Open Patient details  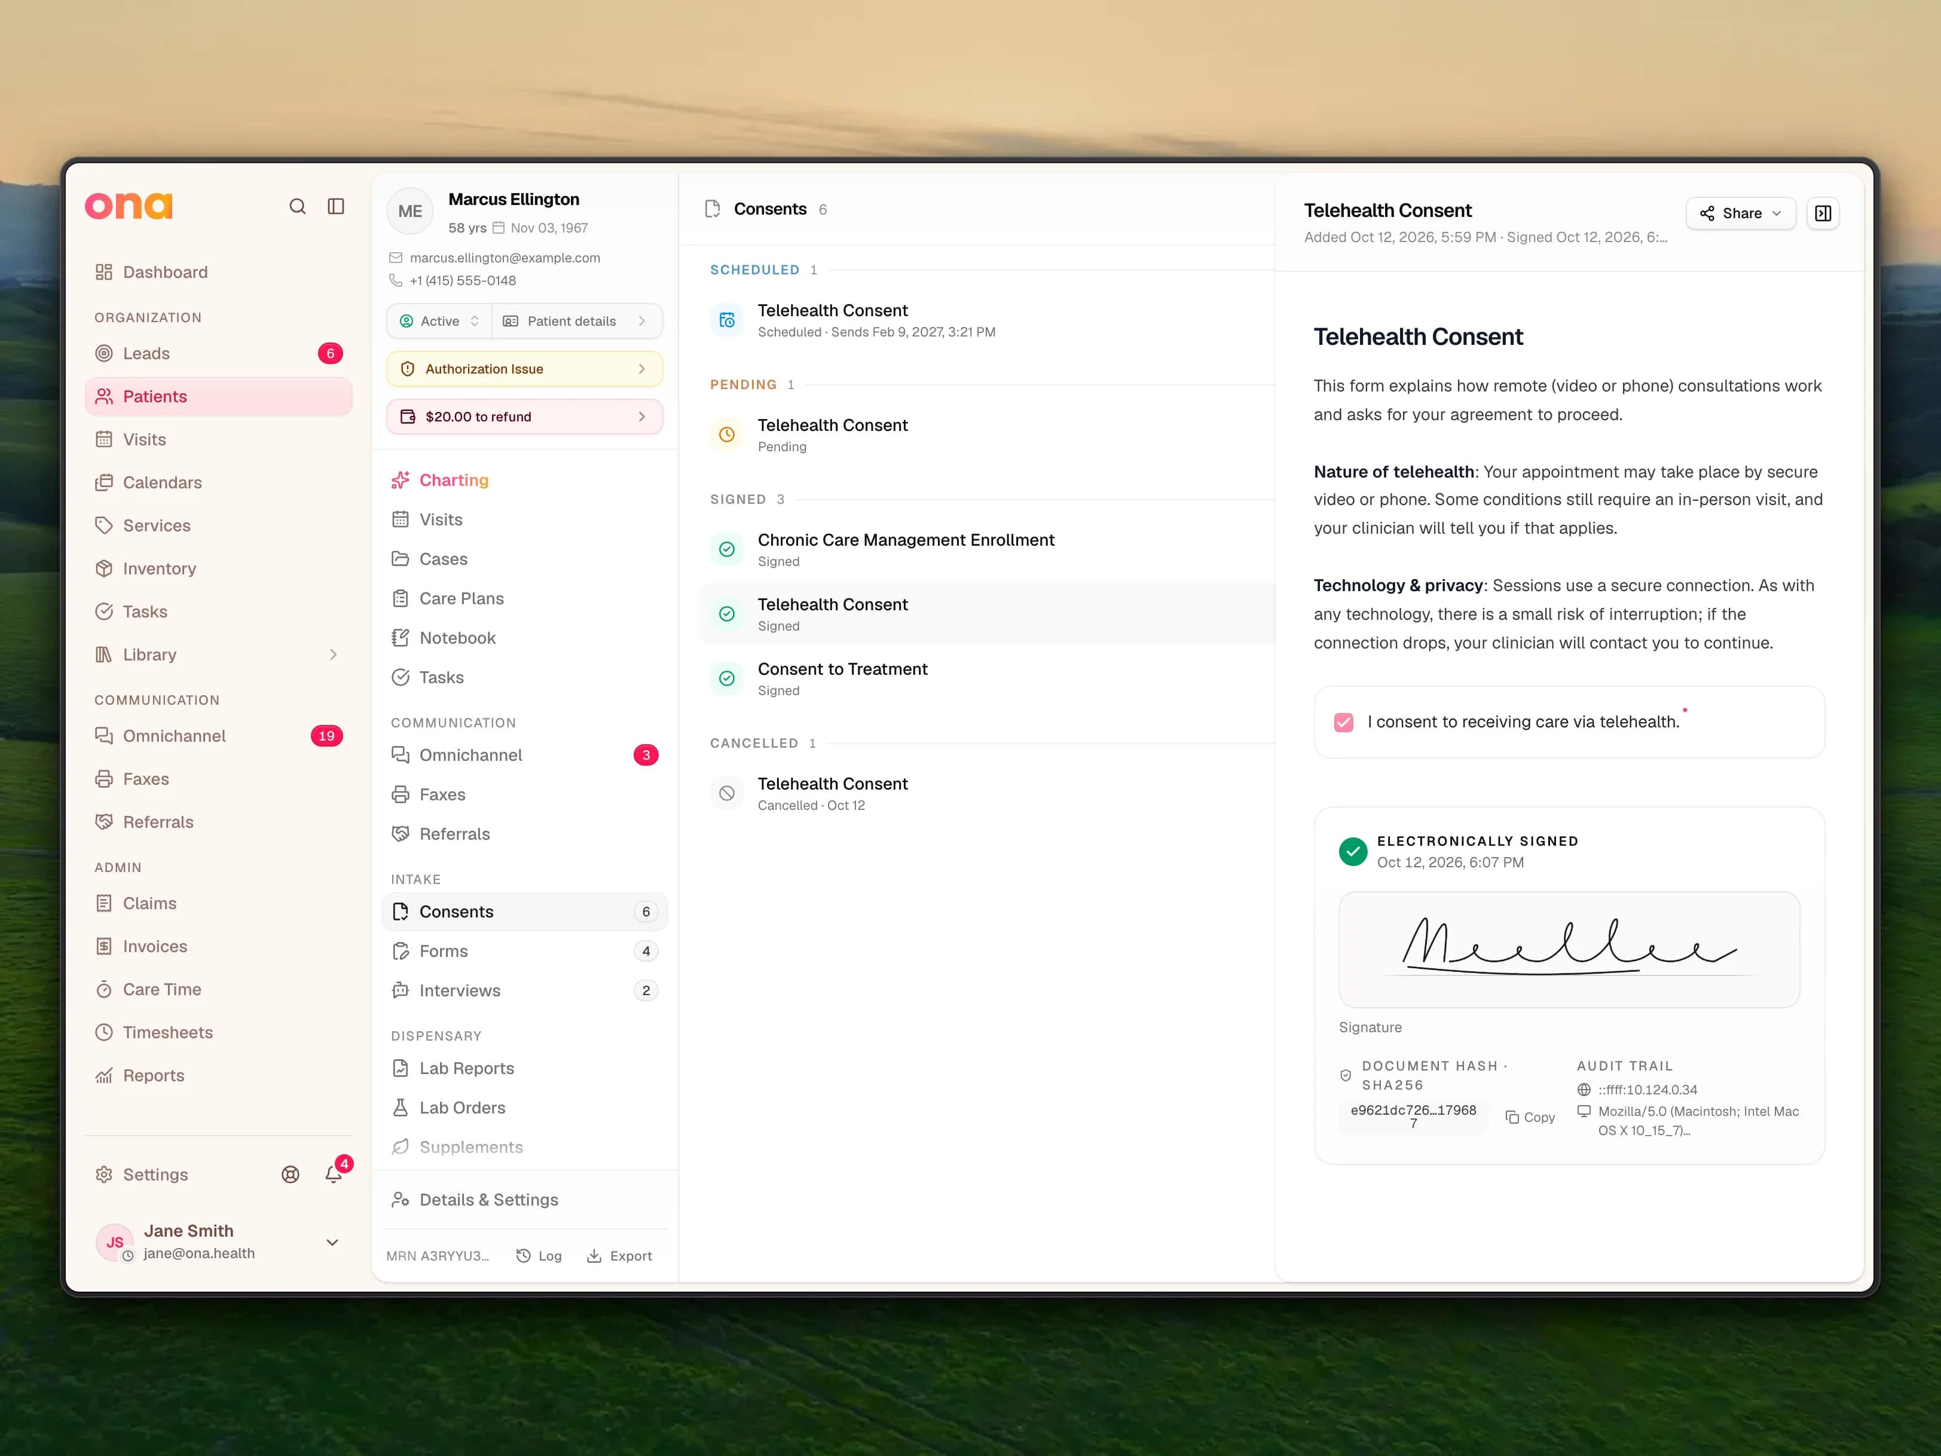click(x=576, y=321)
